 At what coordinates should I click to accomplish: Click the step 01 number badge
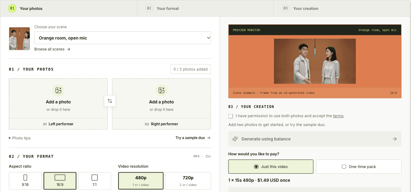coord(12,8)
